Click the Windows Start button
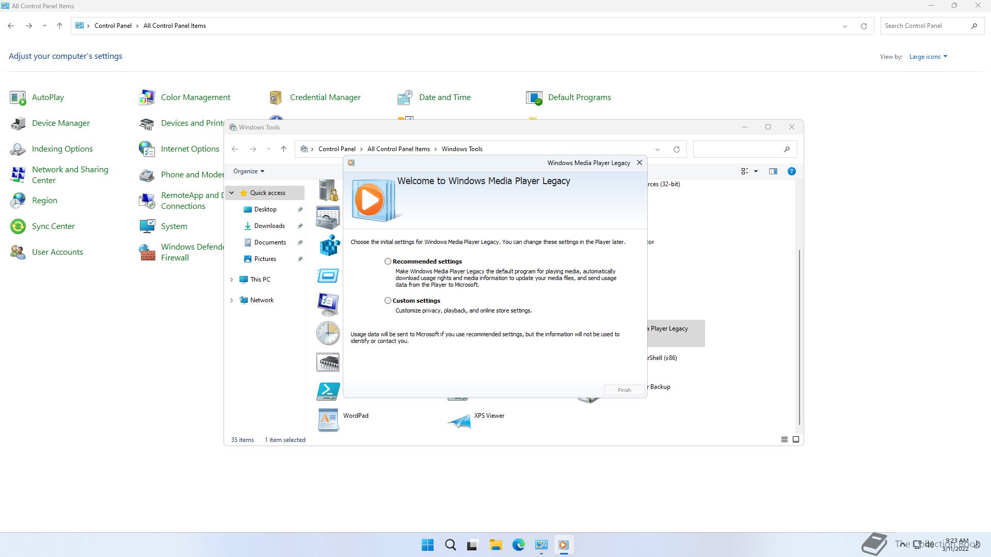The height and width of the screenshot is (557, 991). point(428,545)
